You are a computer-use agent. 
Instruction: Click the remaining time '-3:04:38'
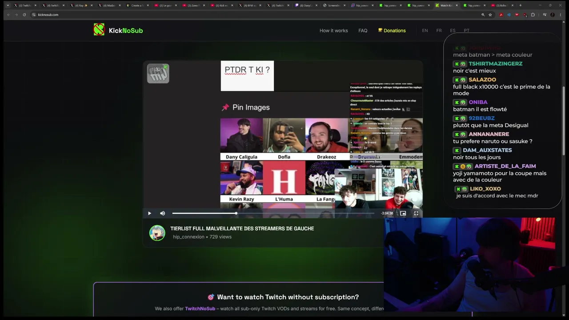387,213
